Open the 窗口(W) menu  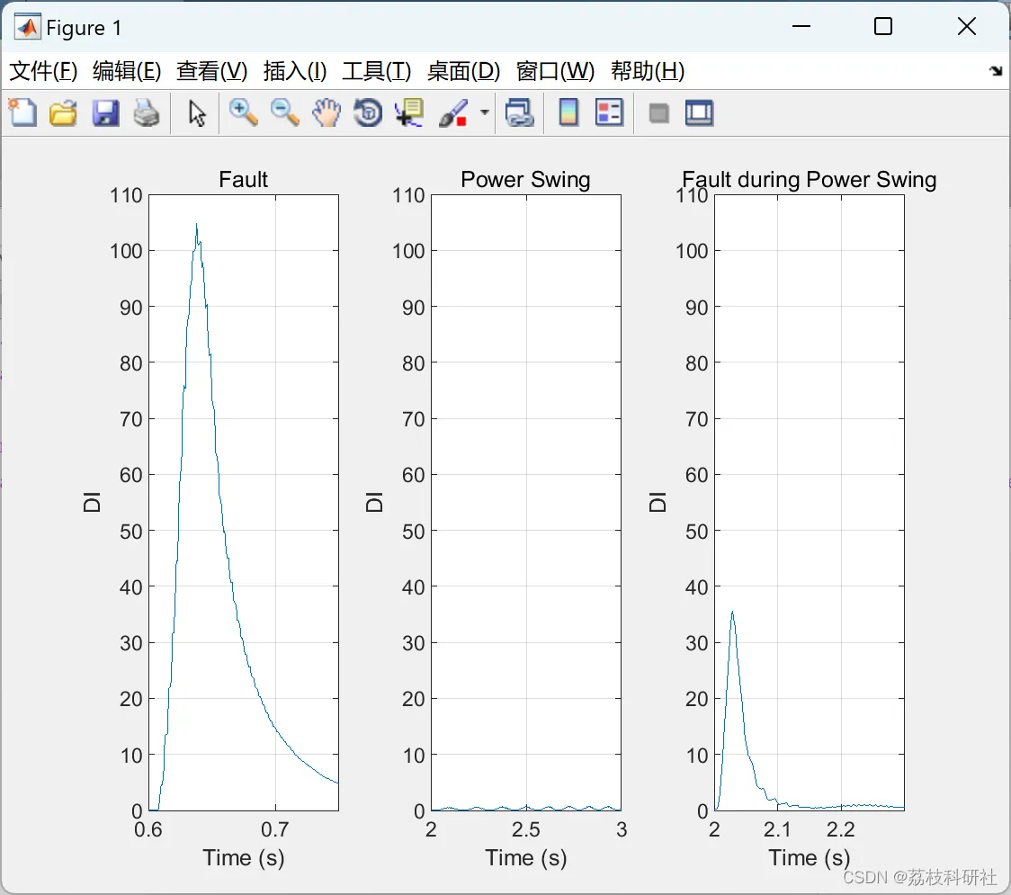(x=555, y=71)
